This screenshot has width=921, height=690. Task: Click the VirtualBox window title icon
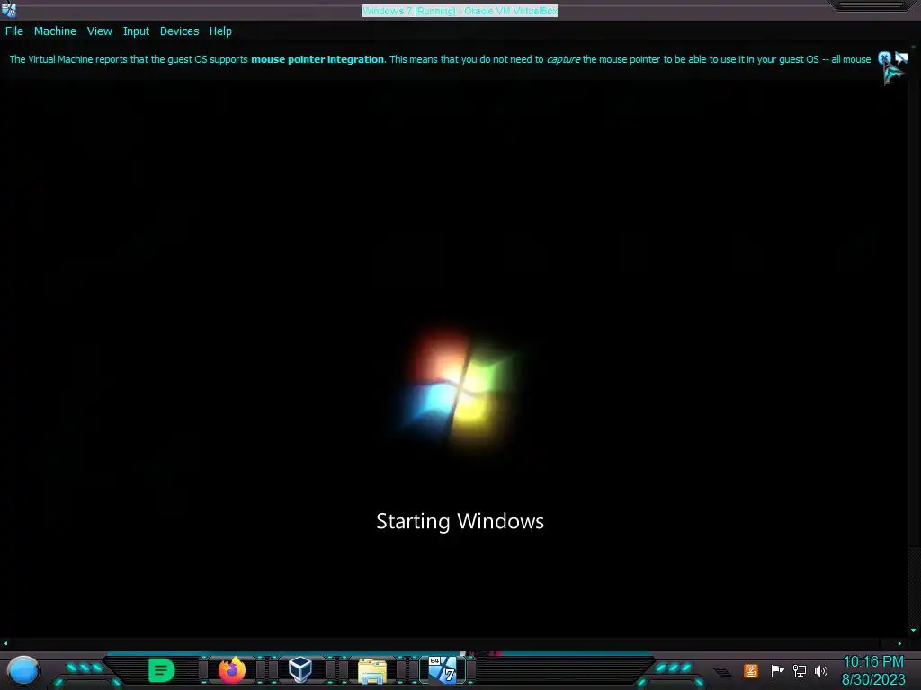(9, 10)
